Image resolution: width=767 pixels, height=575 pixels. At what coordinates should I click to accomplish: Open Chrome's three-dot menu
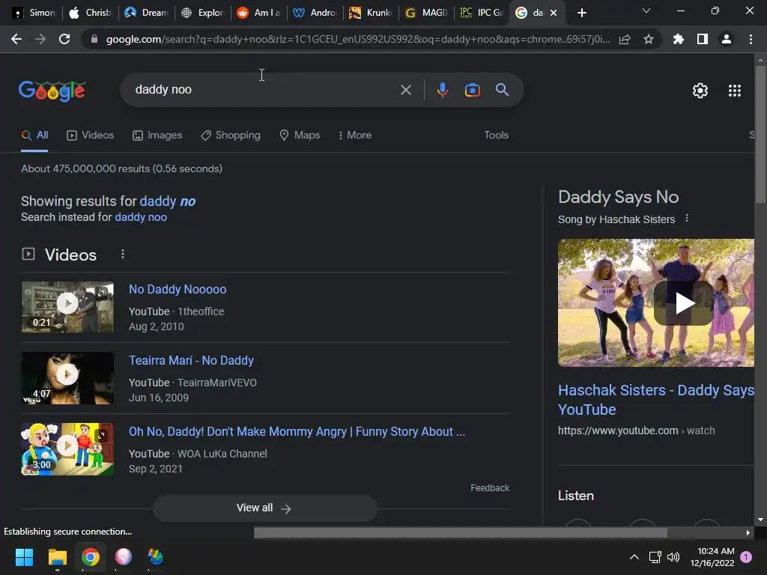751,39
